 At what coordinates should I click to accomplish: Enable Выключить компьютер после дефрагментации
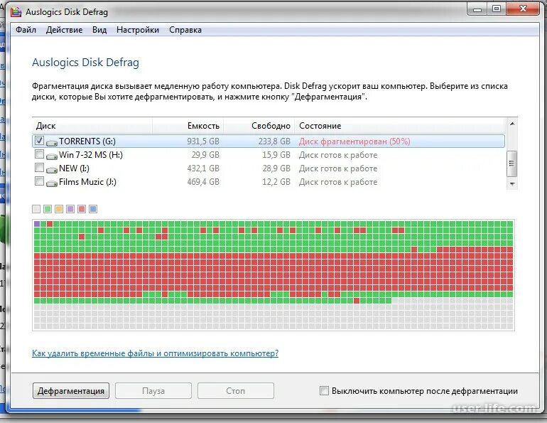pyautogui.click(x=324, y=390)
